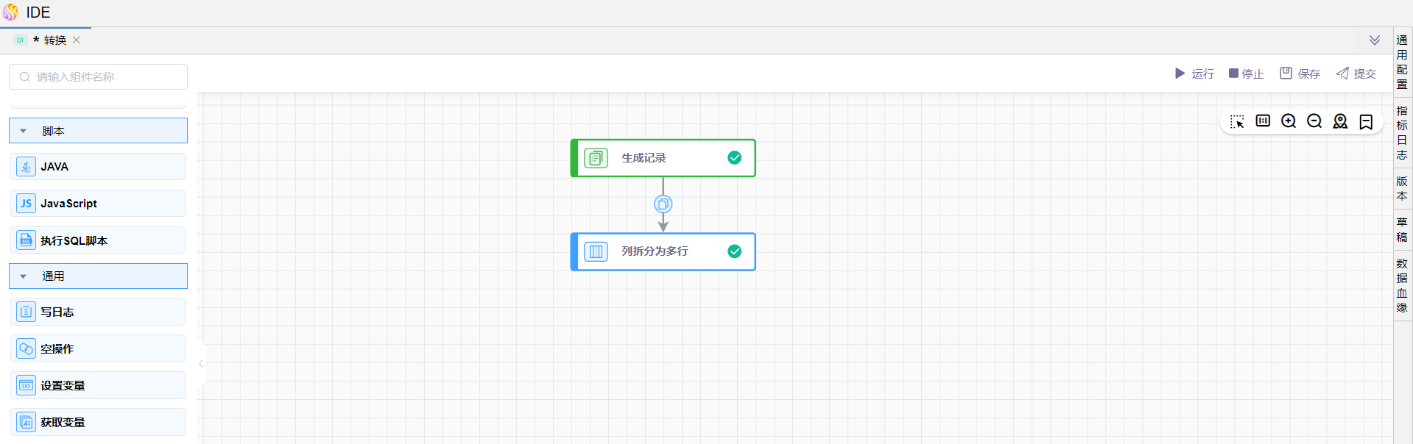Collapse the 通用 component group
This screenshot has height=444, width=1413.
24,276
